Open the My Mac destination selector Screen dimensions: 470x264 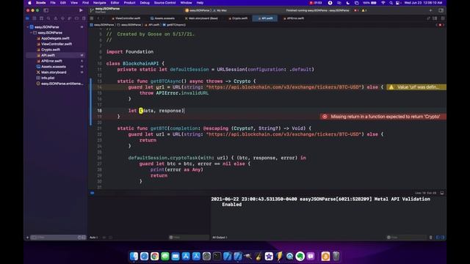tap(220, 10)
